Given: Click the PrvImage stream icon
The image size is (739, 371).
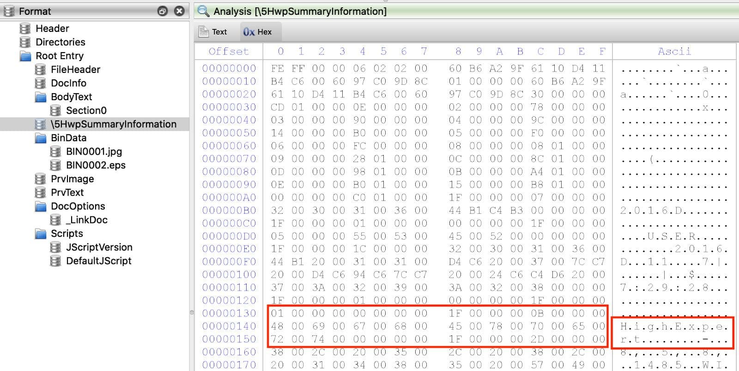Looking at the screenshot, I should point(40,179).
